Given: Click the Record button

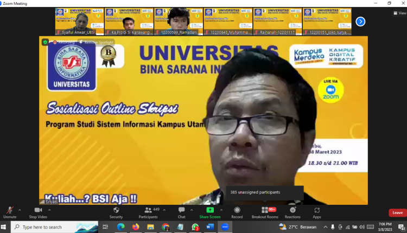Looking at the screenshot, I should 237,212.
